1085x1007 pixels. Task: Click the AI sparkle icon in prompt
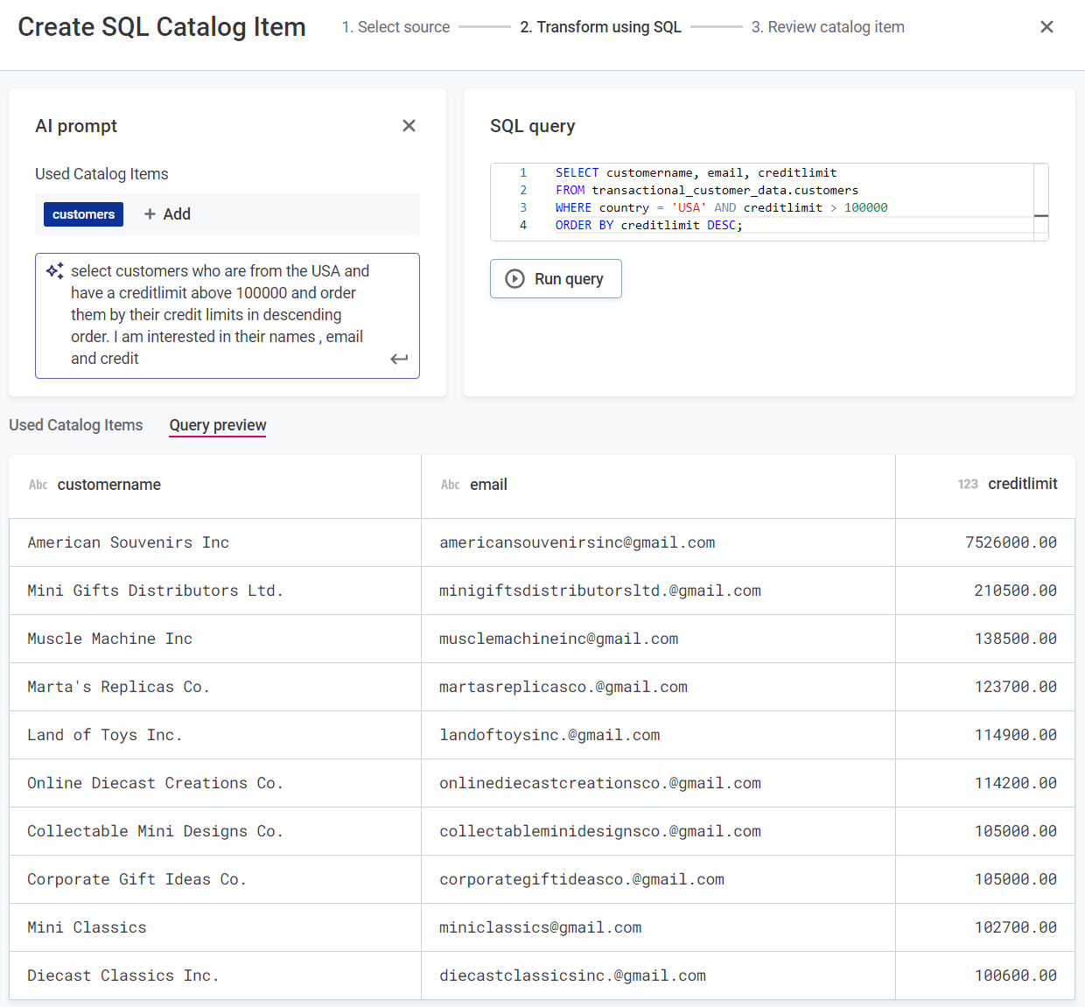pos(54,271)
